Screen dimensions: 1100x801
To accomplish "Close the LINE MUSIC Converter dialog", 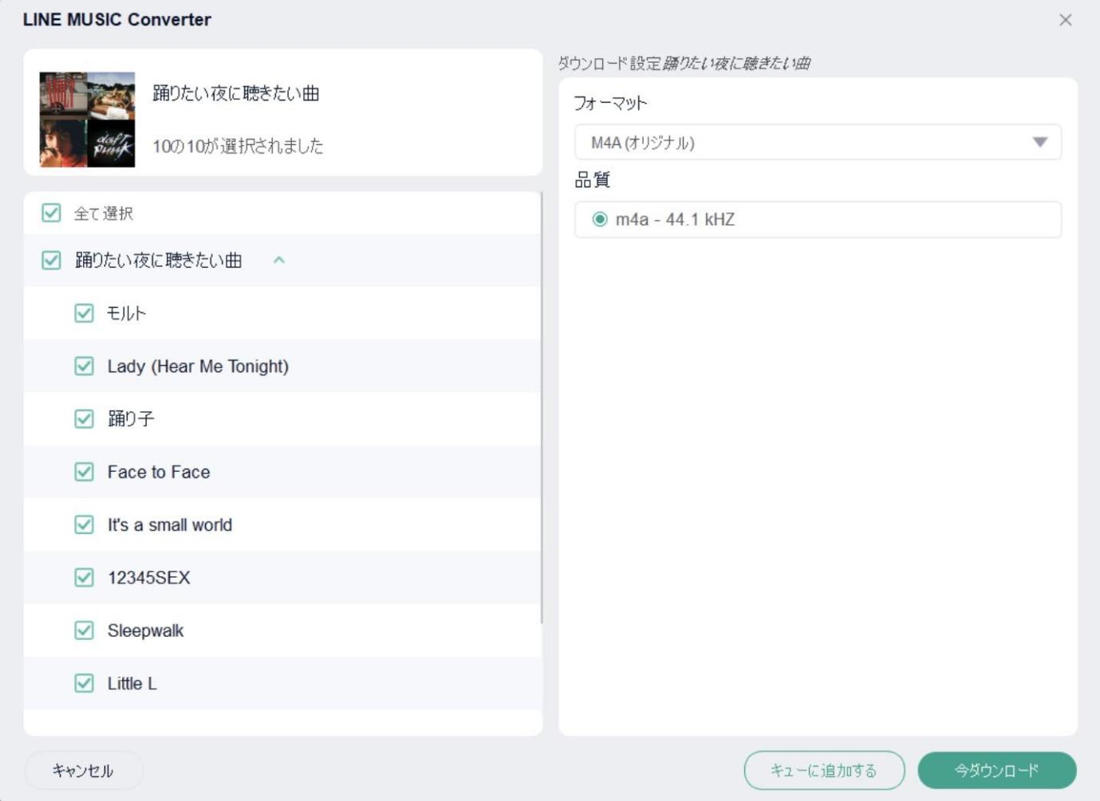I will tap(1065, 20).
